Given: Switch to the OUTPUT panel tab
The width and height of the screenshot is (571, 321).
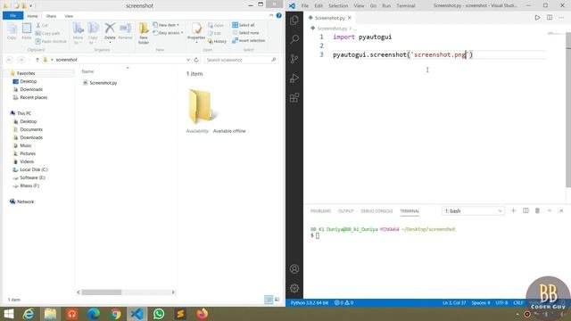Looking at the screenshot, I should [x=345, y=211].
